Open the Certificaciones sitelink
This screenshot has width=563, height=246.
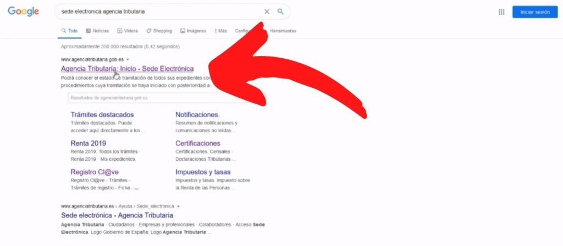(x=198, y=143)
